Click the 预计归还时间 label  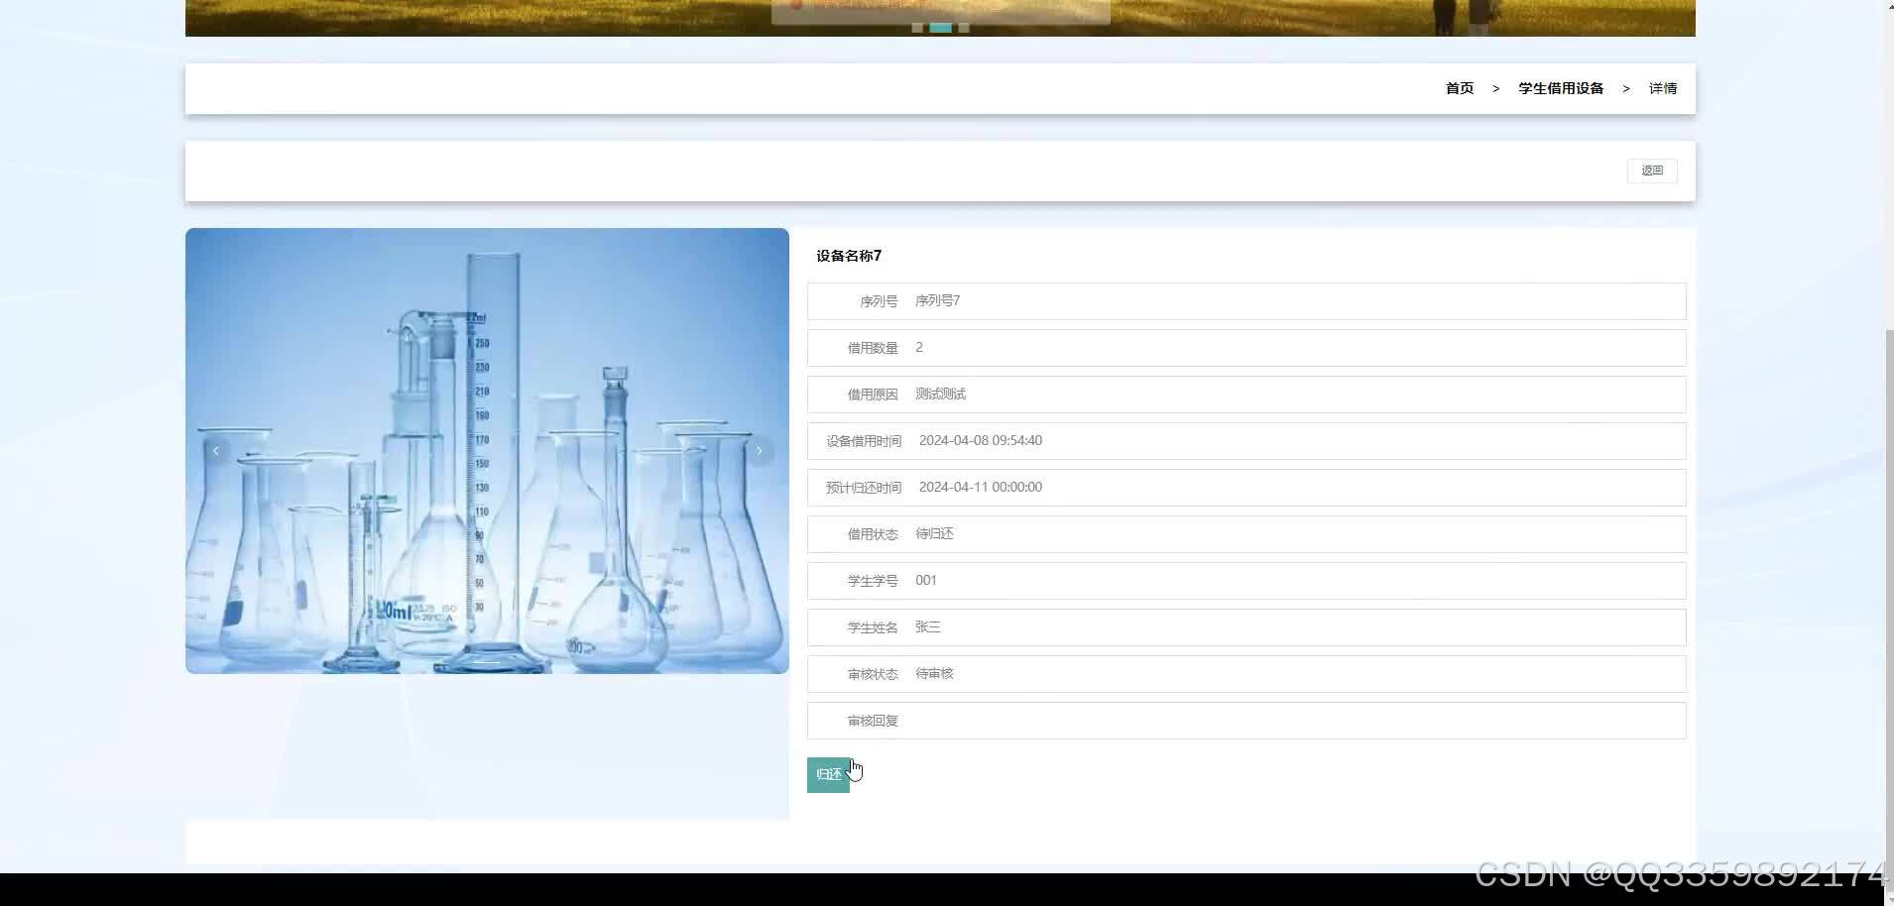click(864, 488)
